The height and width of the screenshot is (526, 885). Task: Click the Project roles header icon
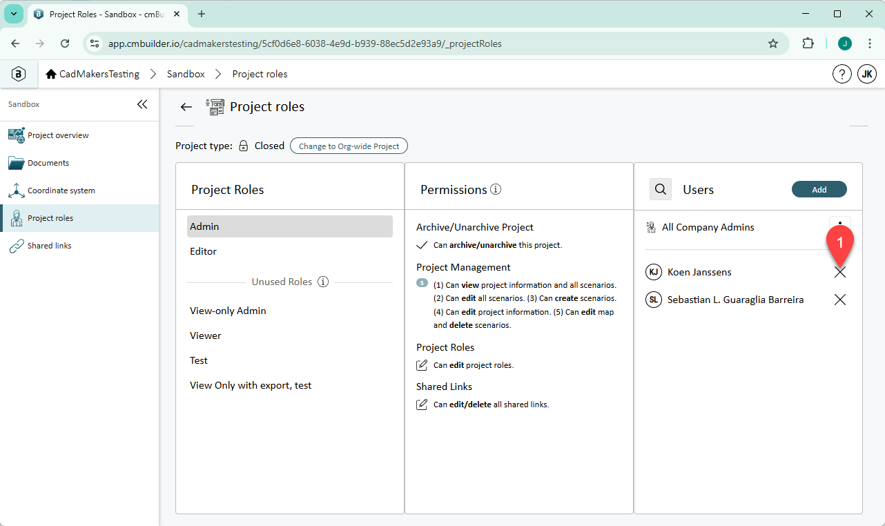click(x=215, y=106)
